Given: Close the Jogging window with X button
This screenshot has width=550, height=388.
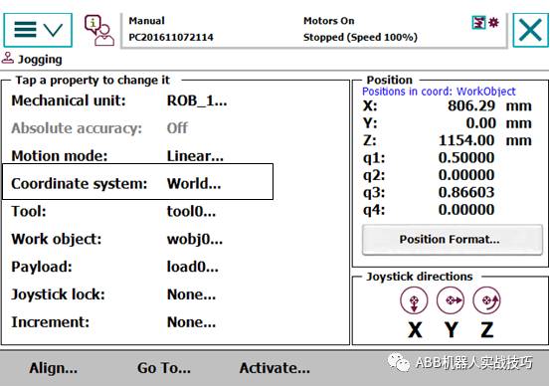Looking at the screenshot, I should [x=530, y=30].
